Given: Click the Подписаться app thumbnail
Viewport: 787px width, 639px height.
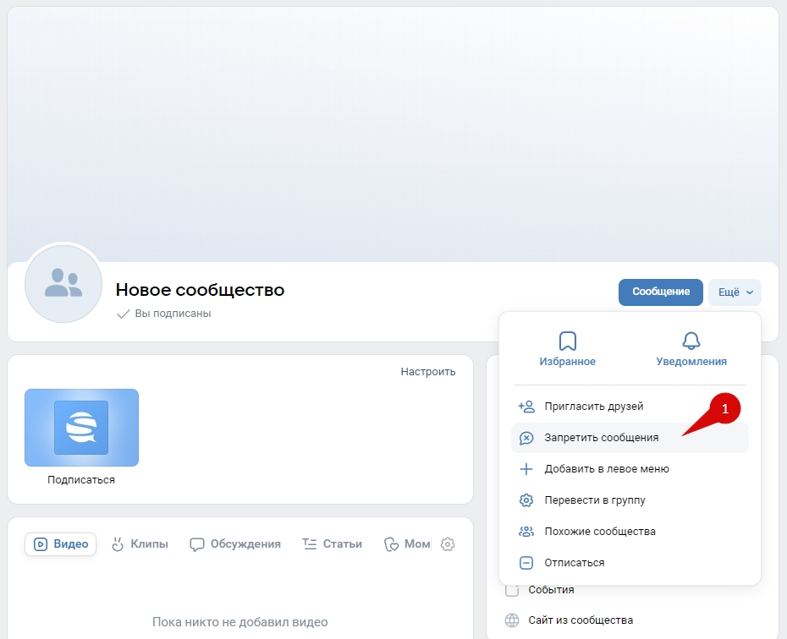Looking at the screenshot, I should click(x=81, y=428).
